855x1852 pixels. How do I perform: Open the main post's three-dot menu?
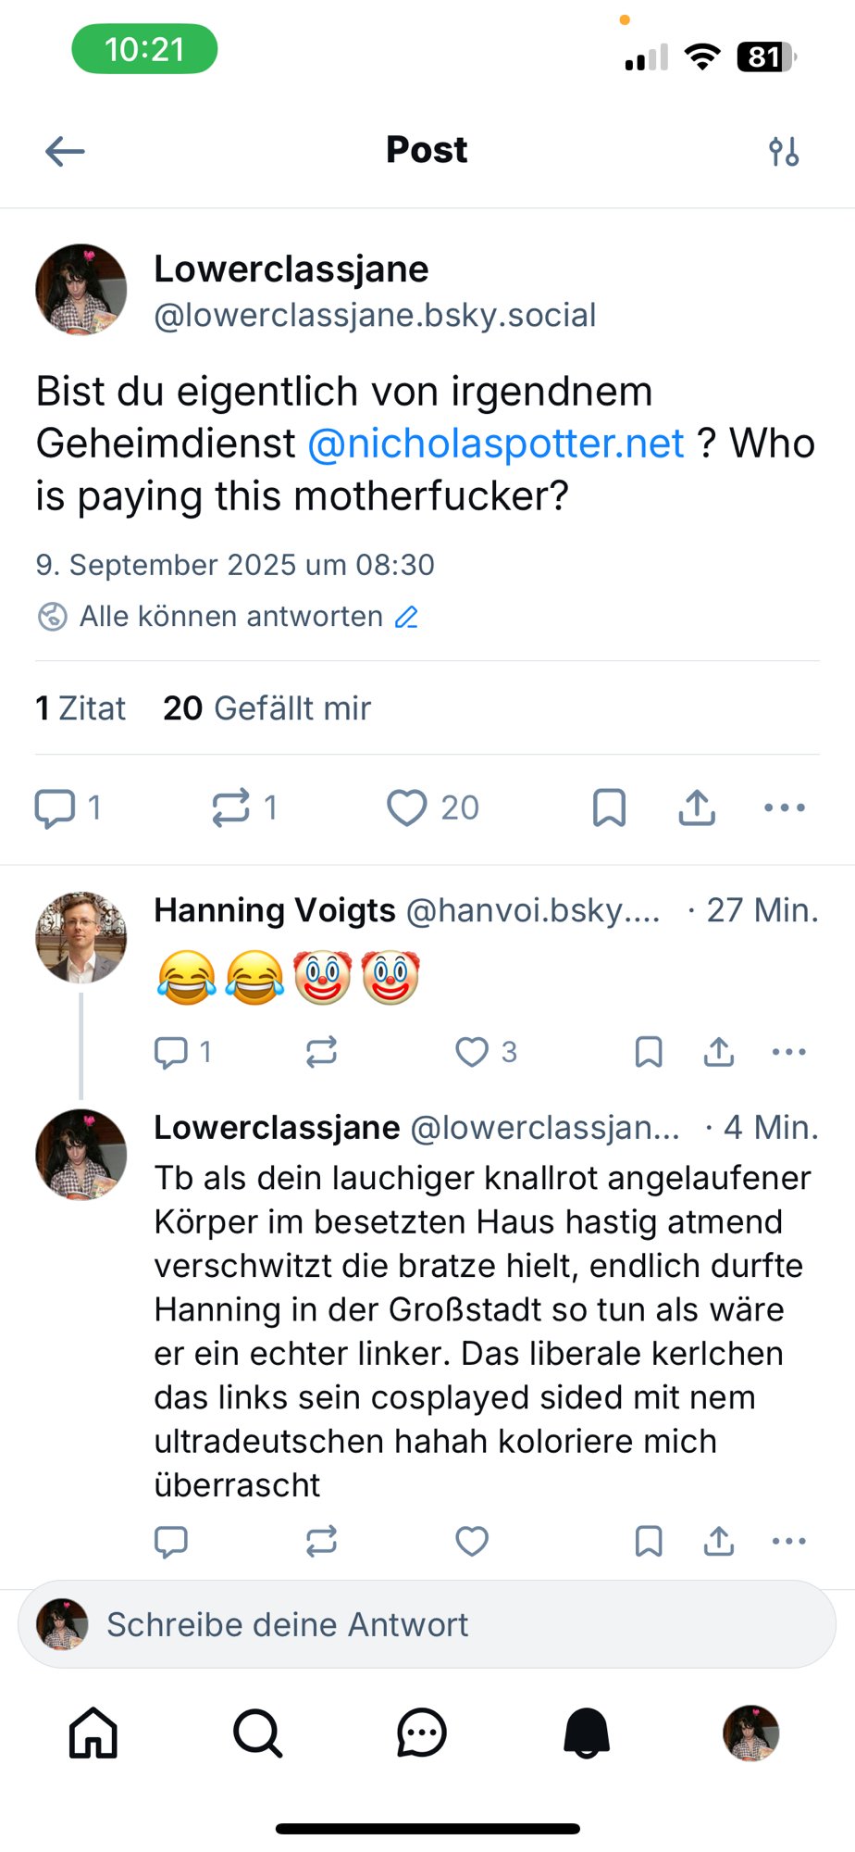pos(785,807)
